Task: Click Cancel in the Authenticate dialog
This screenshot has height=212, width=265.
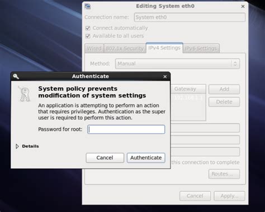Action: pyautogui.click(x=105, y=158)
